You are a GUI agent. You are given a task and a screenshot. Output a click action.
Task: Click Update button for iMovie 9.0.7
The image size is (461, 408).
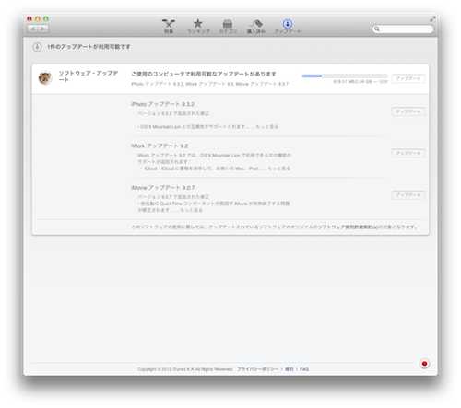(x=408, y=195)
